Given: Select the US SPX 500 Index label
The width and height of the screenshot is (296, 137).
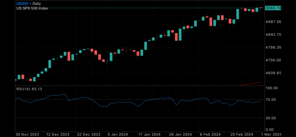Looking at the screenshot, I should pyautogui.click(x=32, y=8).
